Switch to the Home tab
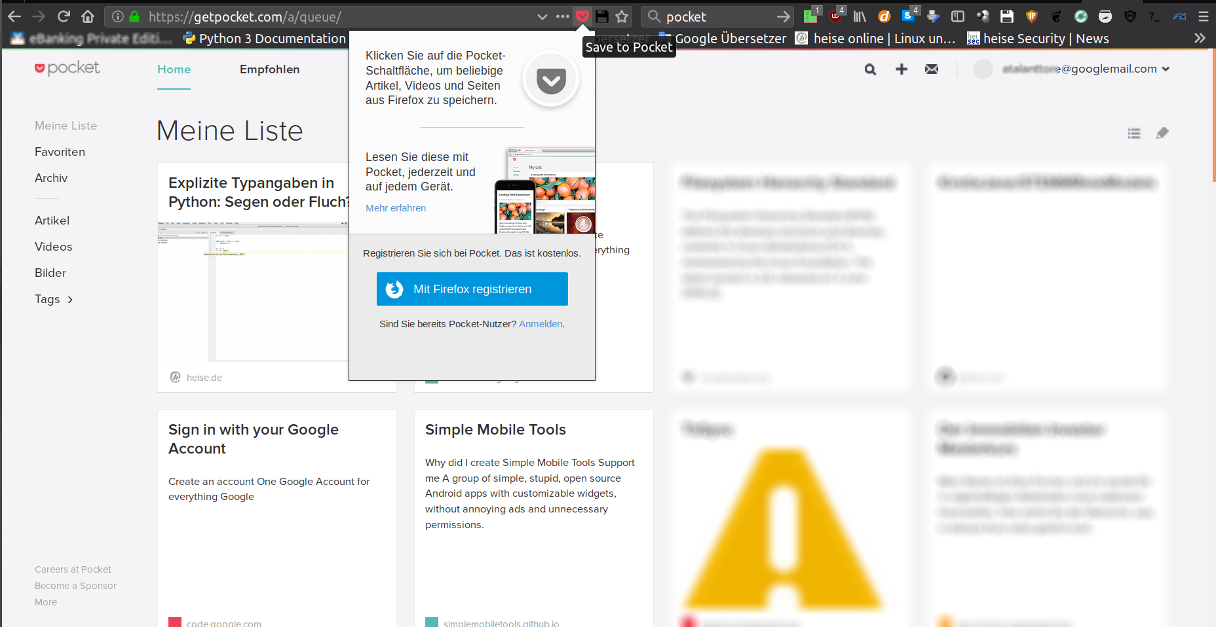 pyautogui.click(x=174, y=69)
